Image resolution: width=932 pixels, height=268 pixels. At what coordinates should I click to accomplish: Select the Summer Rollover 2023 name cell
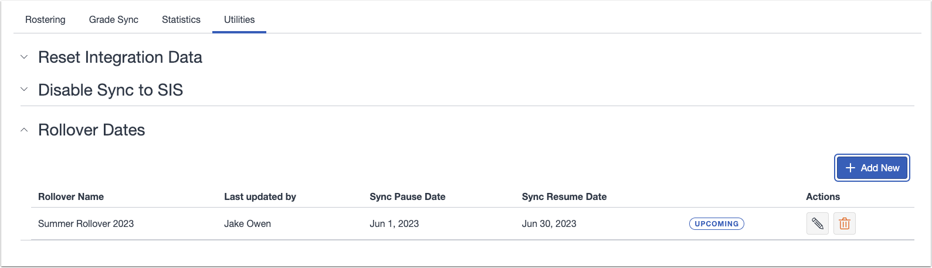tap(86, 223)
